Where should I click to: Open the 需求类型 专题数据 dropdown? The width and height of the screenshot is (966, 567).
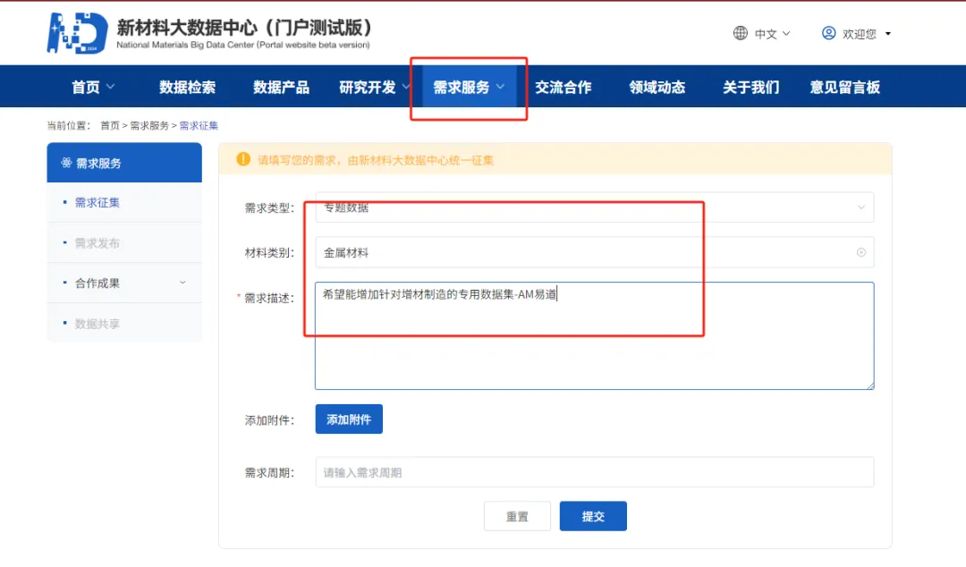[594, 207]
